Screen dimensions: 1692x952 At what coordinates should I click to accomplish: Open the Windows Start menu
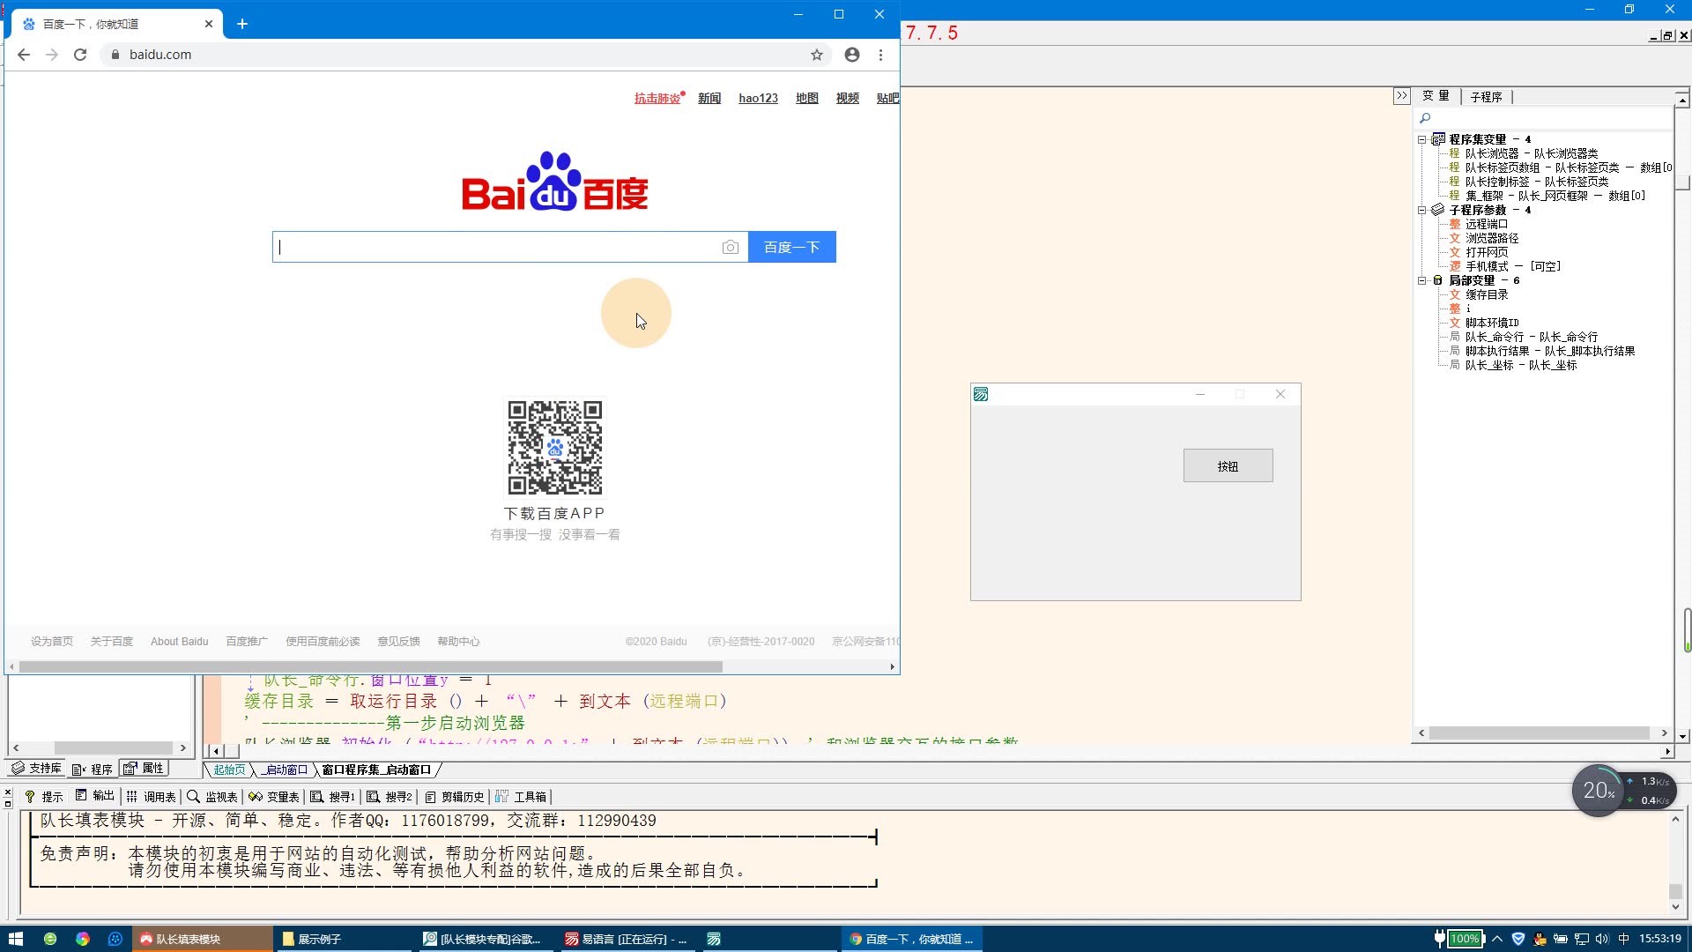point(15,939)
